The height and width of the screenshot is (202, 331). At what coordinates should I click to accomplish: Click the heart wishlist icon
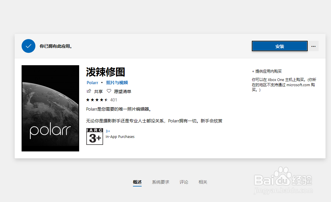[x=109, y=91]
